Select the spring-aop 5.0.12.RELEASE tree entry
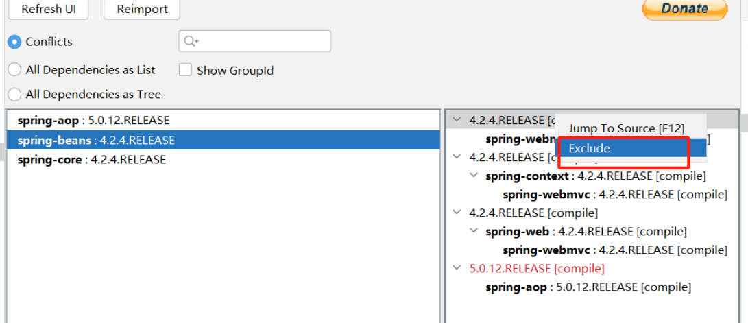The image size is (748, 323). [x=588, y=287]
